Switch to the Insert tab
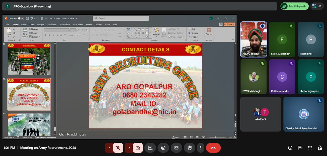The image size is (327, 156). click(x=24, y=25)
